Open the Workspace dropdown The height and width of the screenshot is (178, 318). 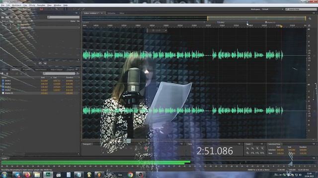tap(272, 9)
